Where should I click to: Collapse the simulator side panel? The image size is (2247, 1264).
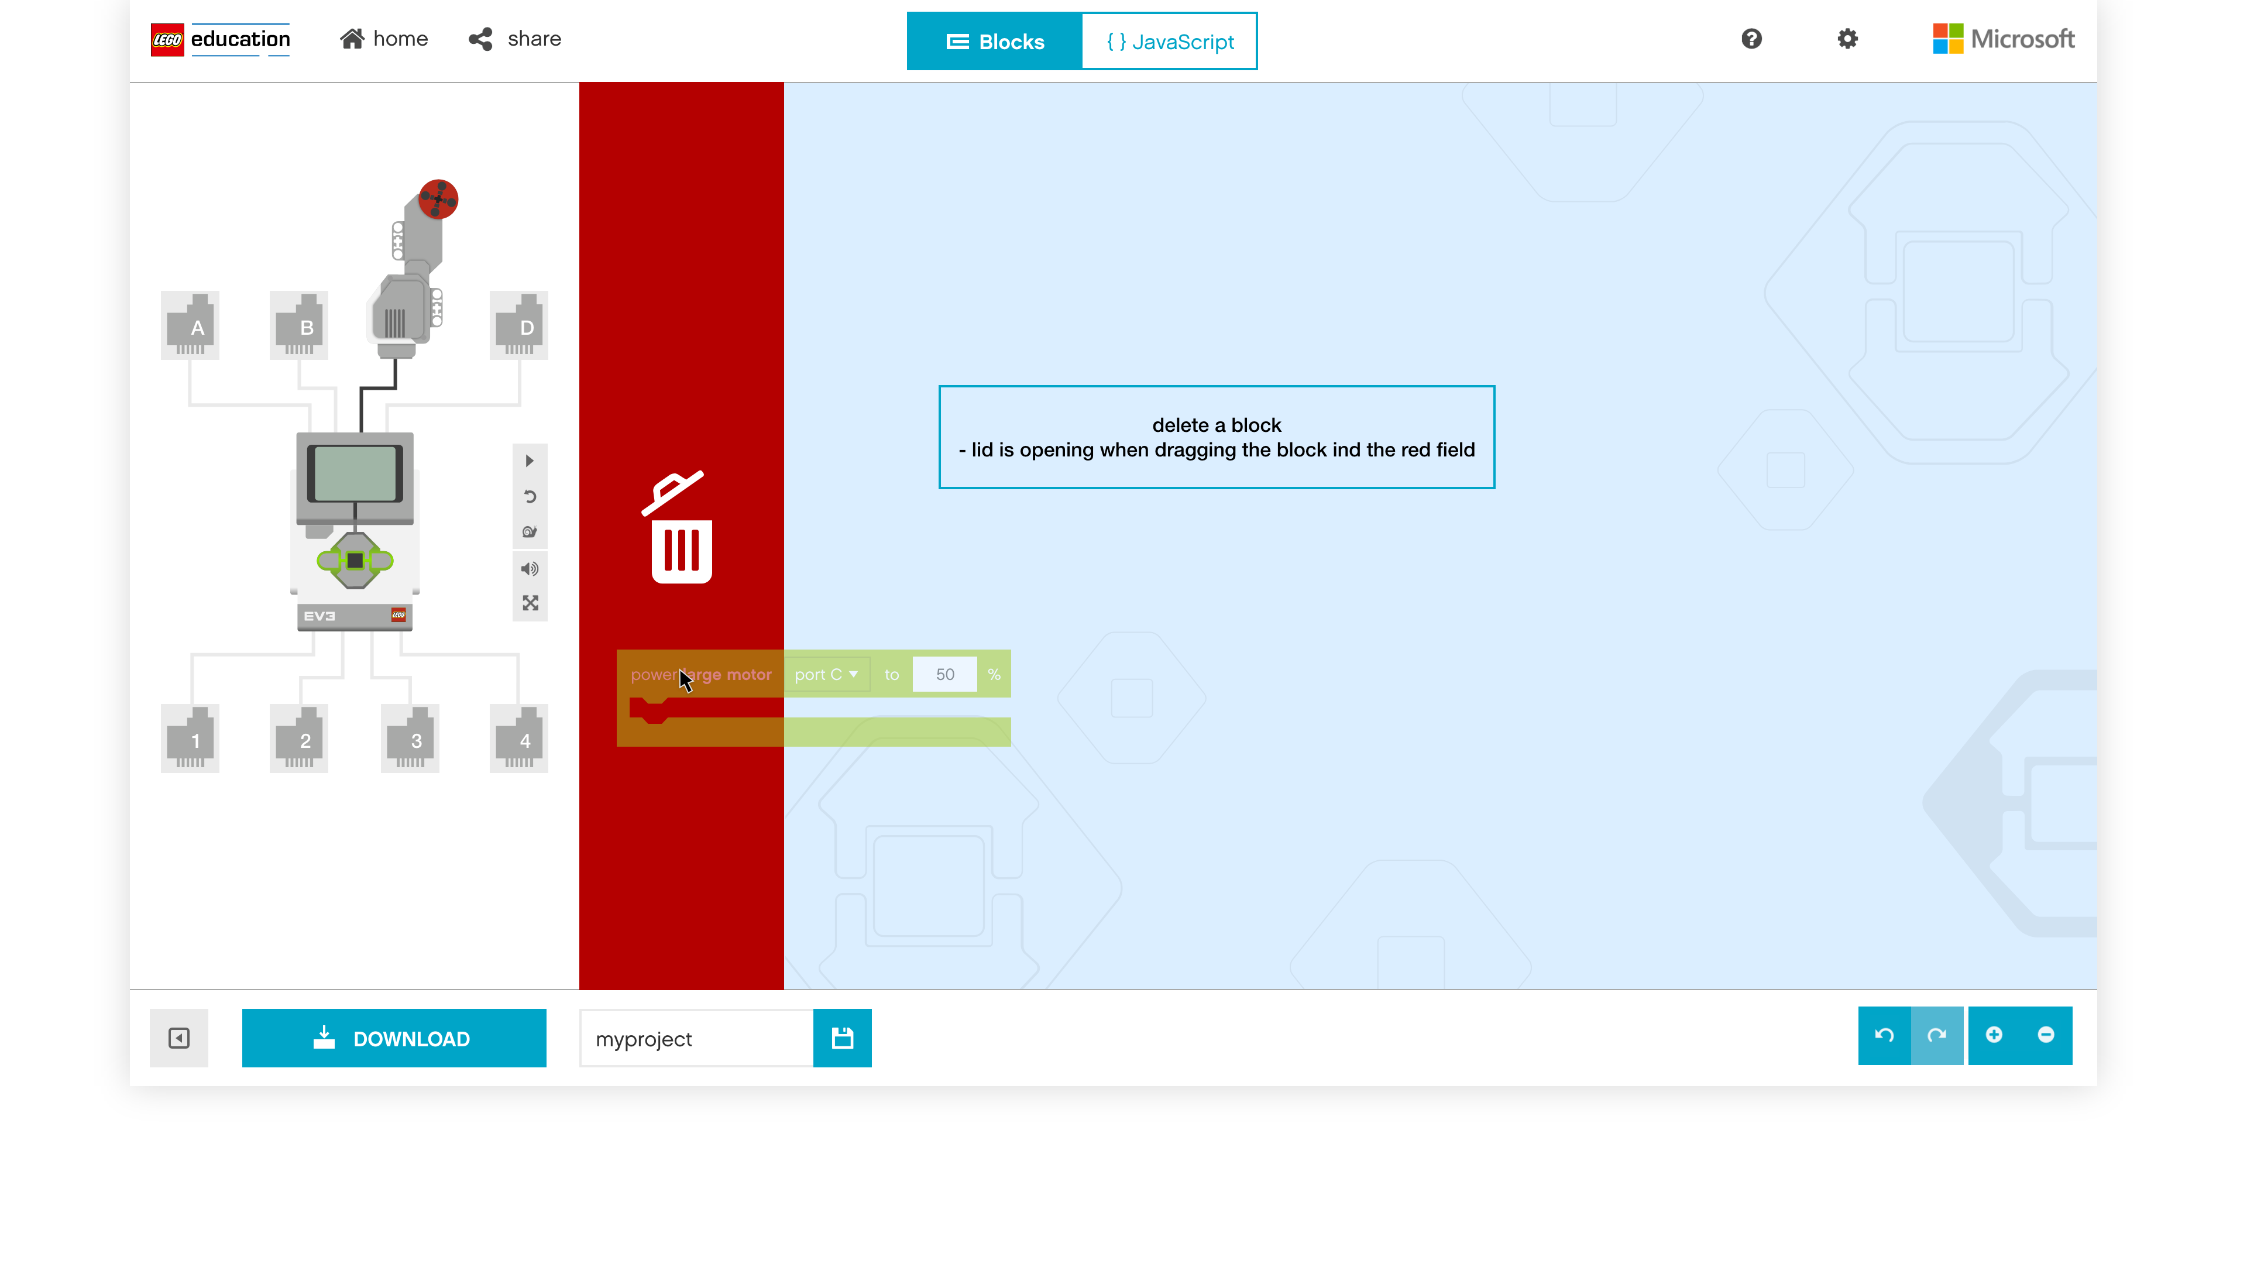(179, 1038)
